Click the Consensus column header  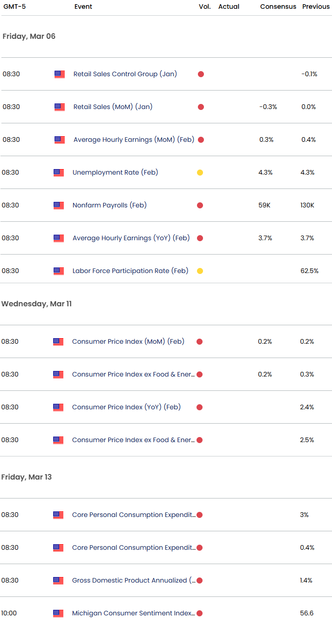(x=278, y=6)
